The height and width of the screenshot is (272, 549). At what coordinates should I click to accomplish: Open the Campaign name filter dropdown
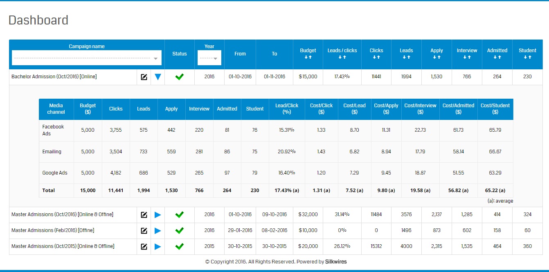[x=87, y=58]
